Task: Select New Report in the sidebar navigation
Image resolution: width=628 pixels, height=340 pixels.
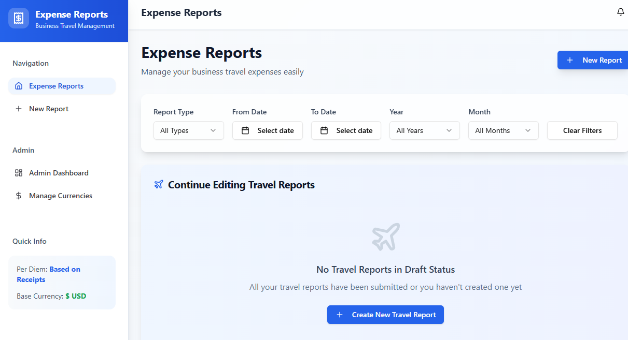Action: click(x=62, y=109)
